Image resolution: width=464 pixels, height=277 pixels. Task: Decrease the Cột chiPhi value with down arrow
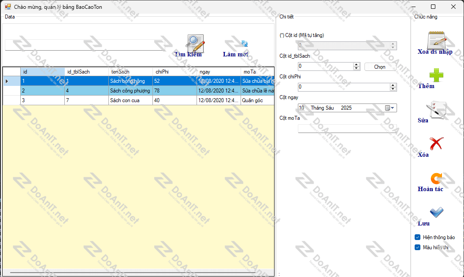point(393,89)
